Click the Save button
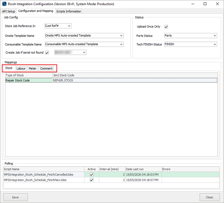 coord(15,197)
